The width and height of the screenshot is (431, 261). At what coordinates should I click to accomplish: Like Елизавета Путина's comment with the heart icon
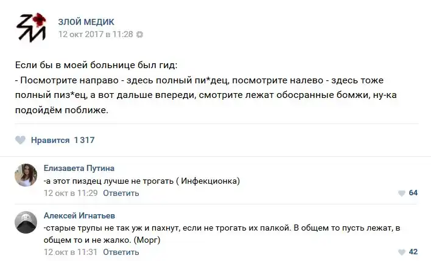401,193
